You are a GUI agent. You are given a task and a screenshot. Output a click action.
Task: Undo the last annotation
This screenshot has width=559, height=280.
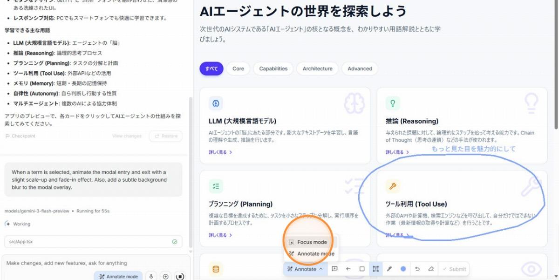417,269
